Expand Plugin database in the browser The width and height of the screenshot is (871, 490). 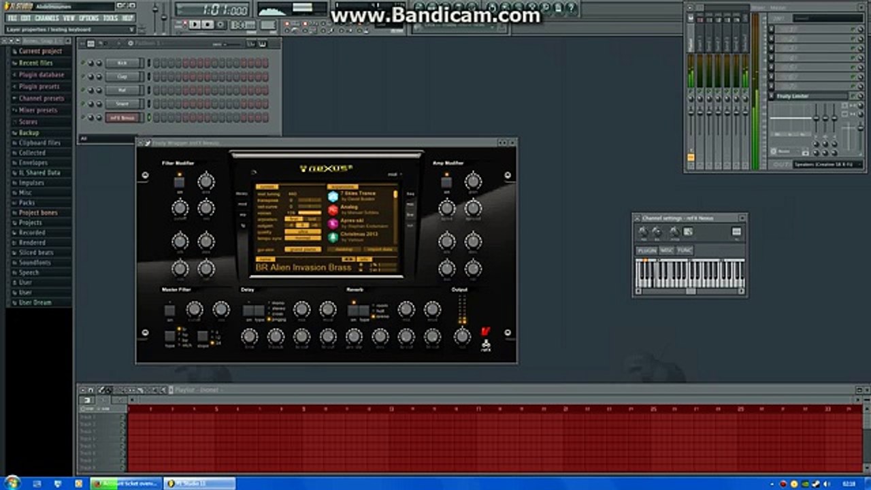click(x=42, y=75)
